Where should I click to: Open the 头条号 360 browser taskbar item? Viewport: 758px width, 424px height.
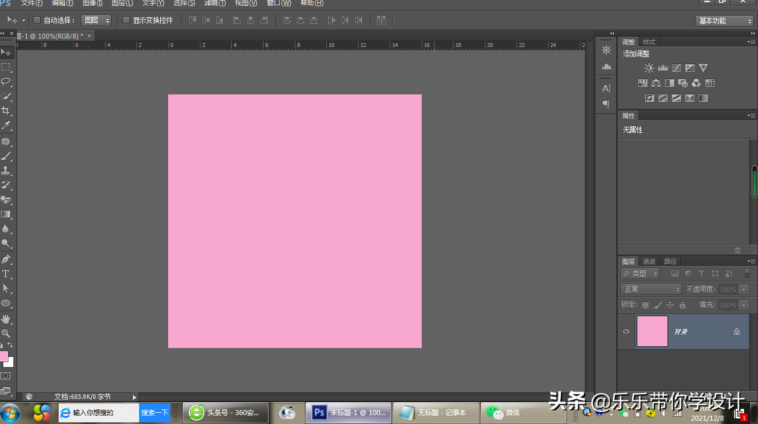(x=226, y=413)
